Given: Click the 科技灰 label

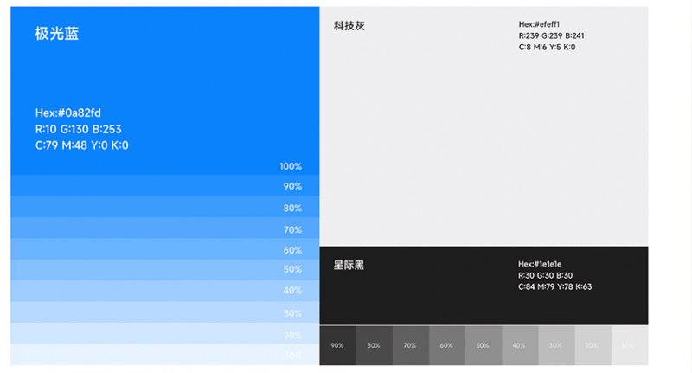Looking at the screenshot, I should click(349, 26).
